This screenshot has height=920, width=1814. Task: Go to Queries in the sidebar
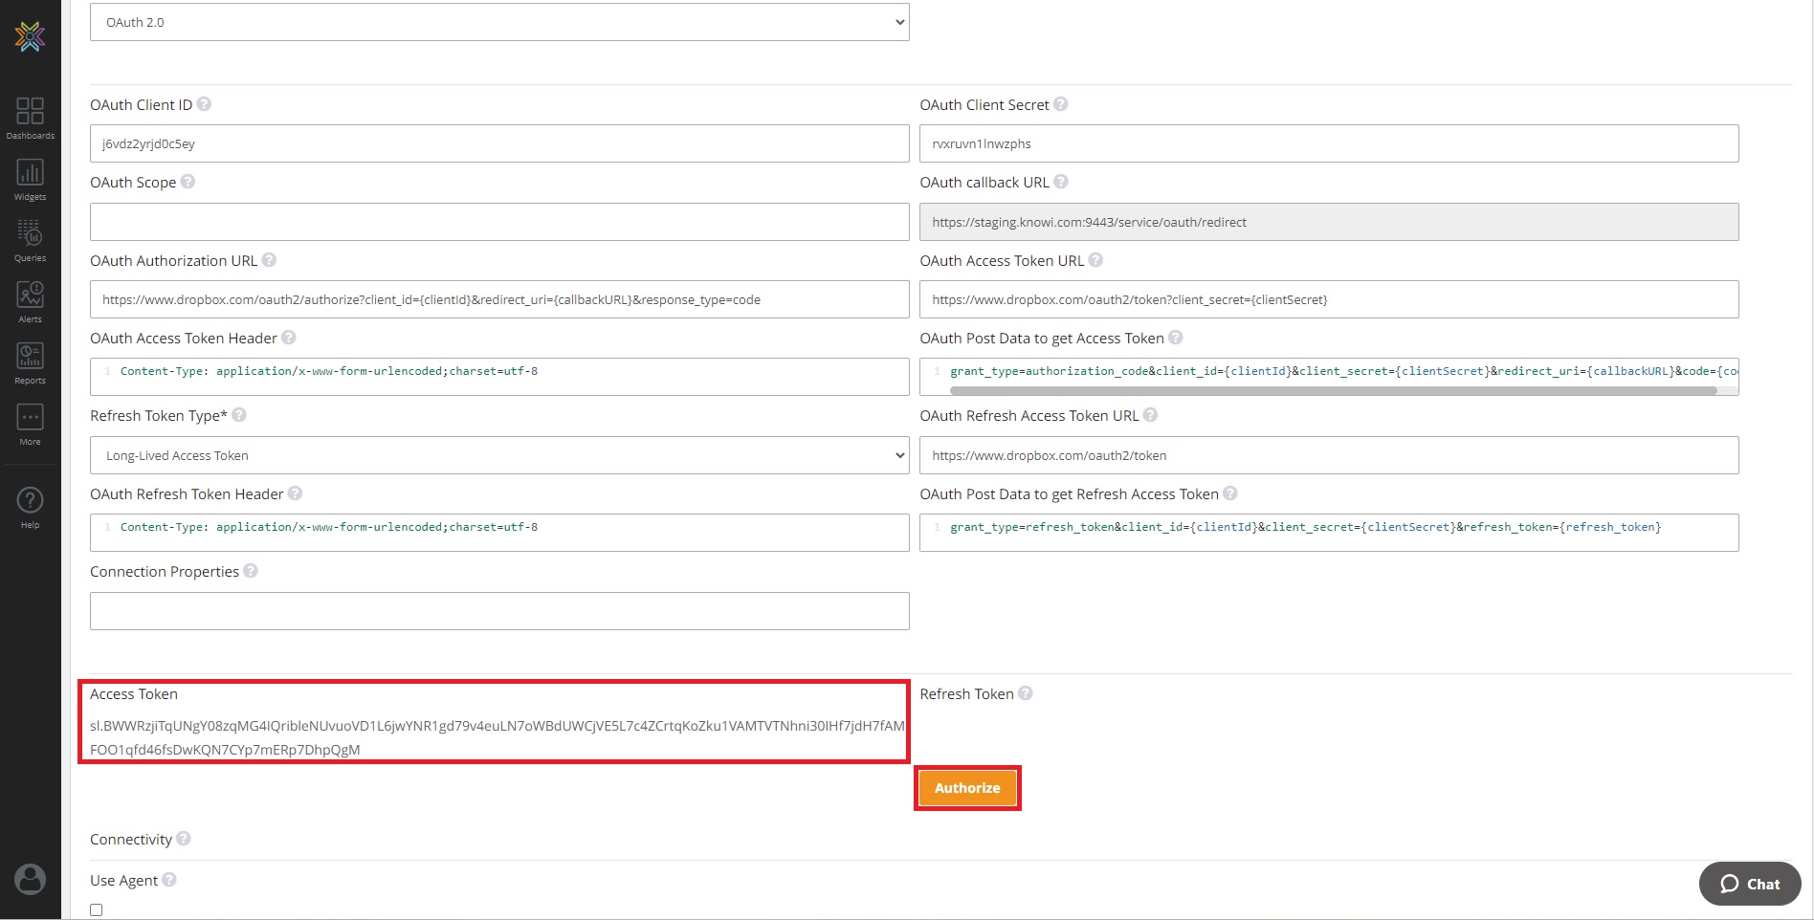click(x=30, y=239)
